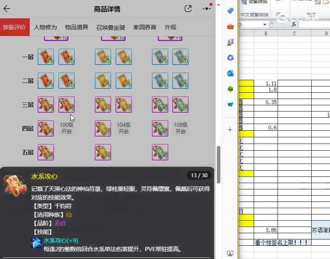Screen dimensions: 330x259
Task: Select 一层 yellow talisman +9
Action: click(124, 57)
